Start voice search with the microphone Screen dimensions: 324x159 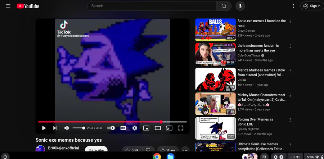click(x=240, y=6)
